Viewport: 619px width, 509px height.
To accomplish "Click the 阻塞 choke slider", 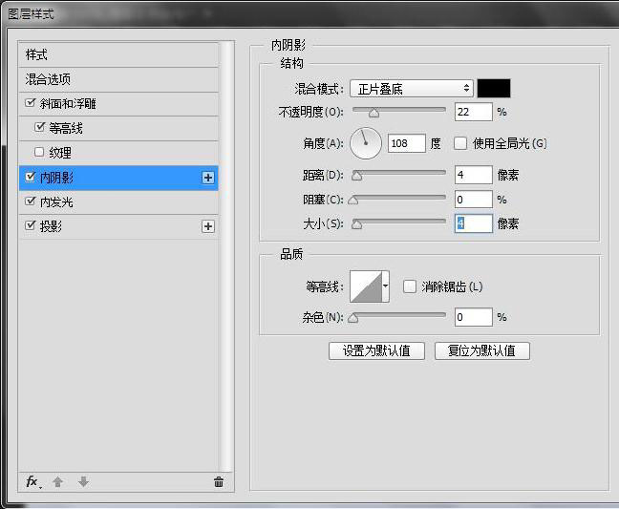I will [x=397, y=199].
